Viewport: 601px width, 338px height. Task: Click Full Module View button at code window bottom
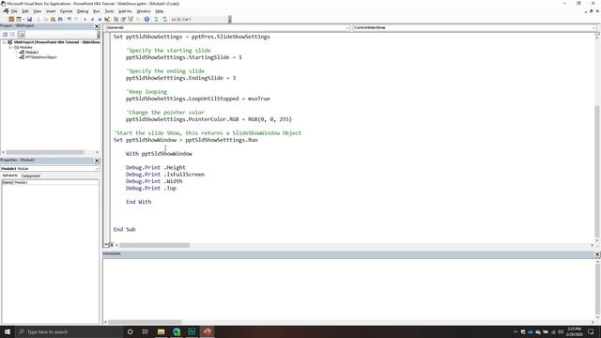[112, 244]
